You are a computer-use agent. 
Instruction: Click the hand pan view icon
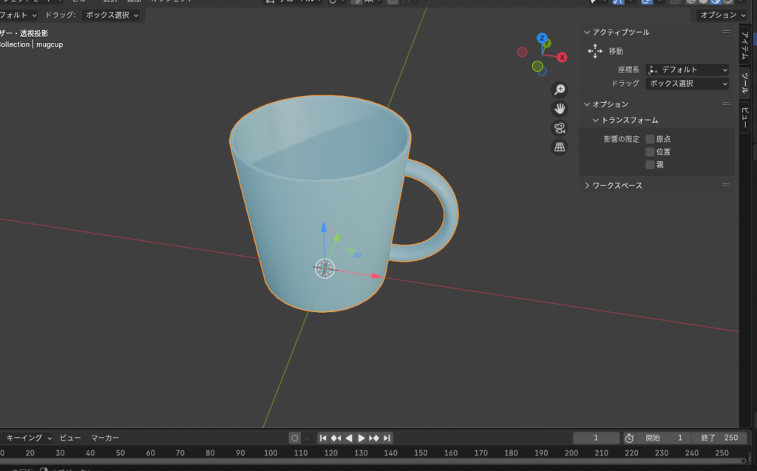(560, 109)
